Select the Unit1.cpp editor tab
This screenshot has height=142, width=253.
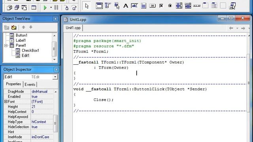73,28
